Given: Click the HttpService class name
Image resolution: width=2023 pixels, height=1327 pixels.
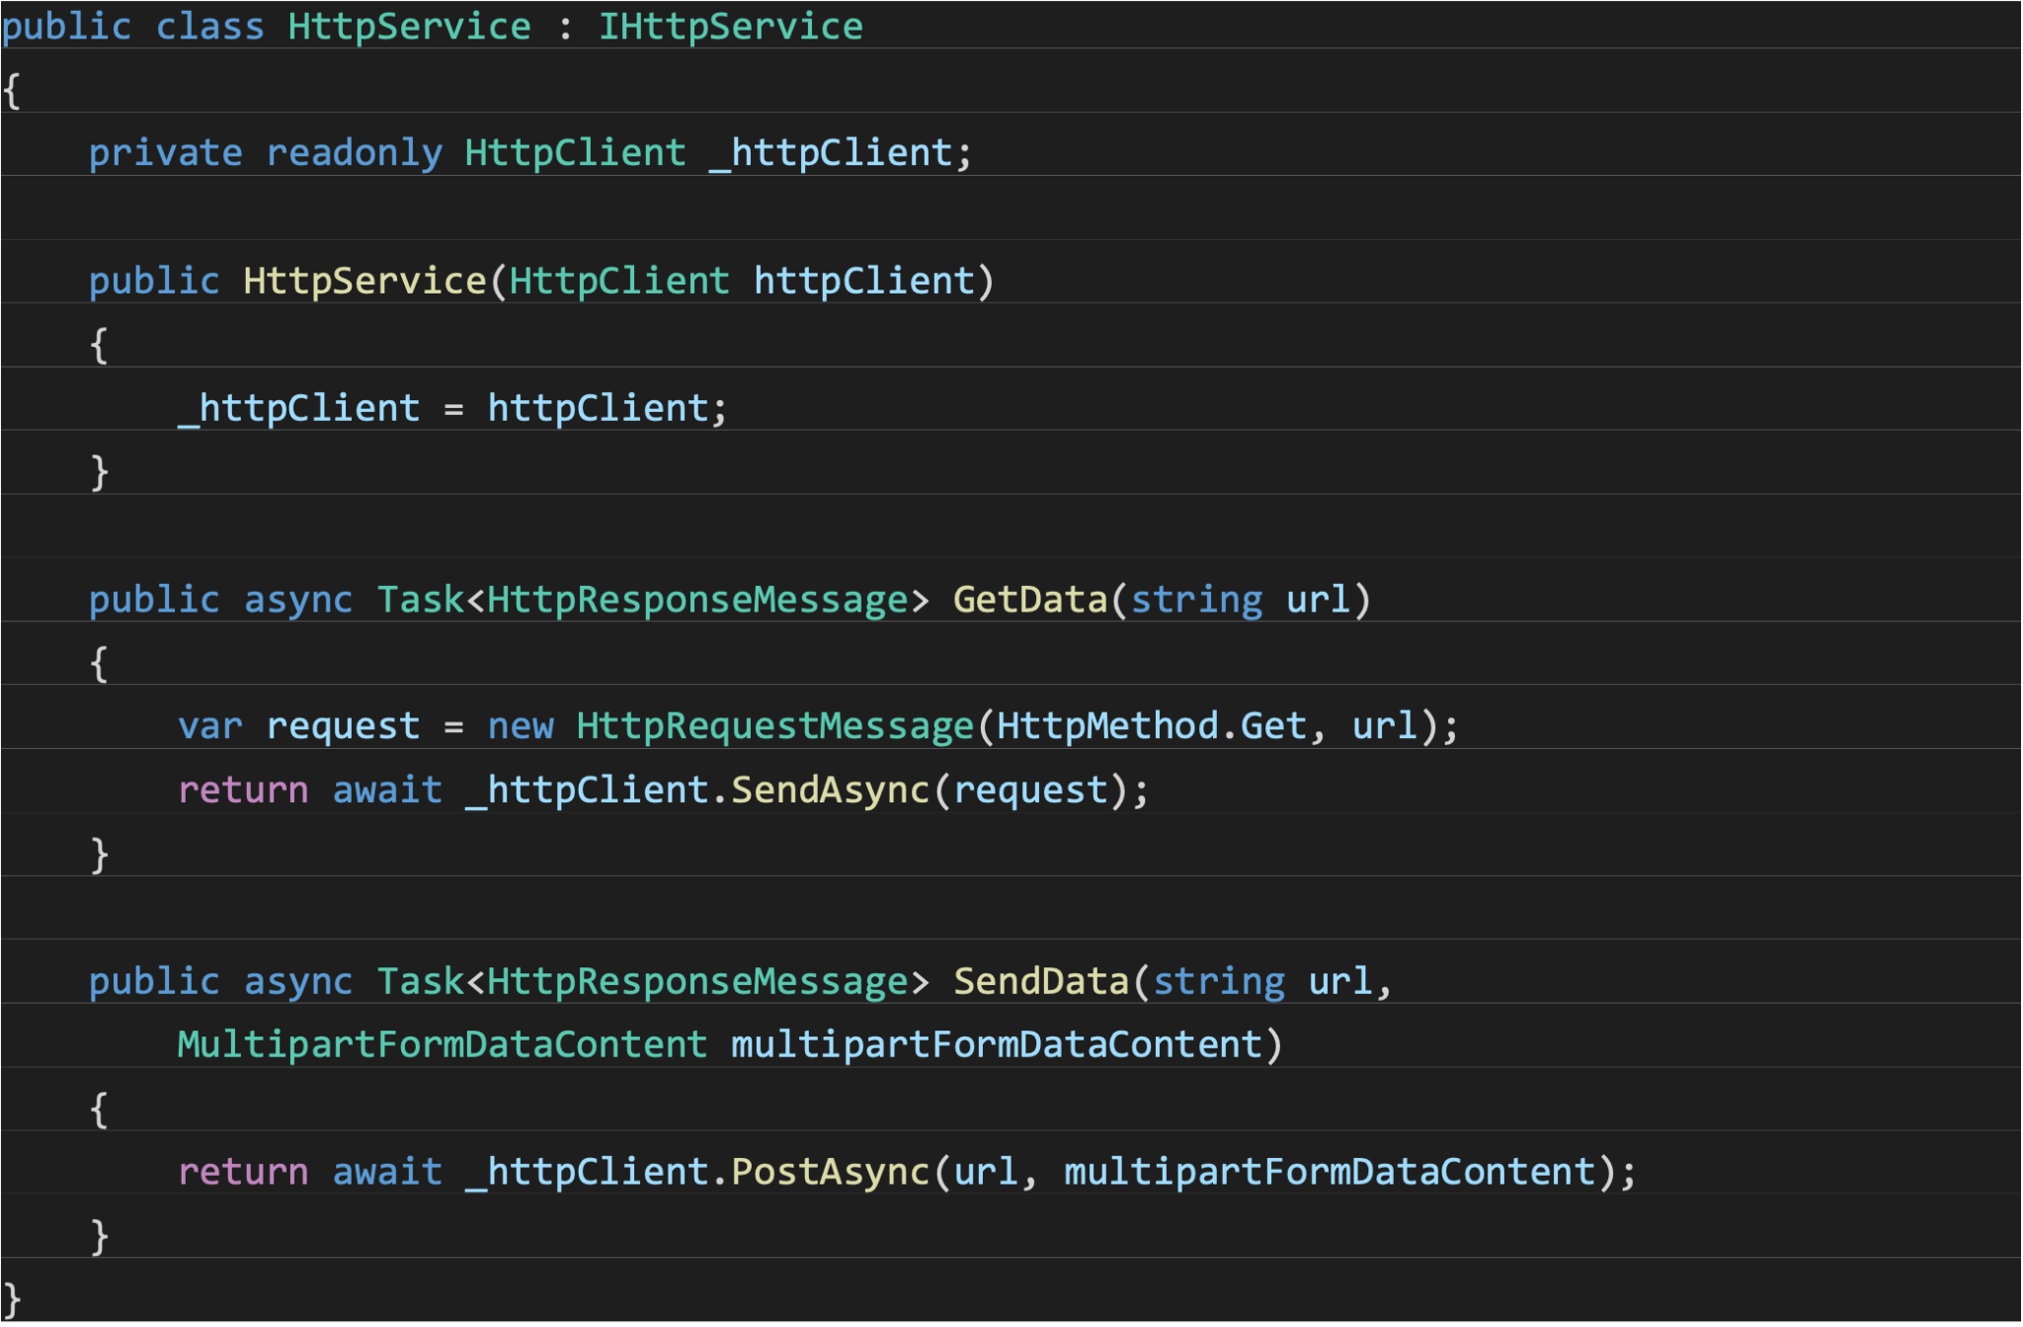Looking at the screenshot, I should pos(408,27).
